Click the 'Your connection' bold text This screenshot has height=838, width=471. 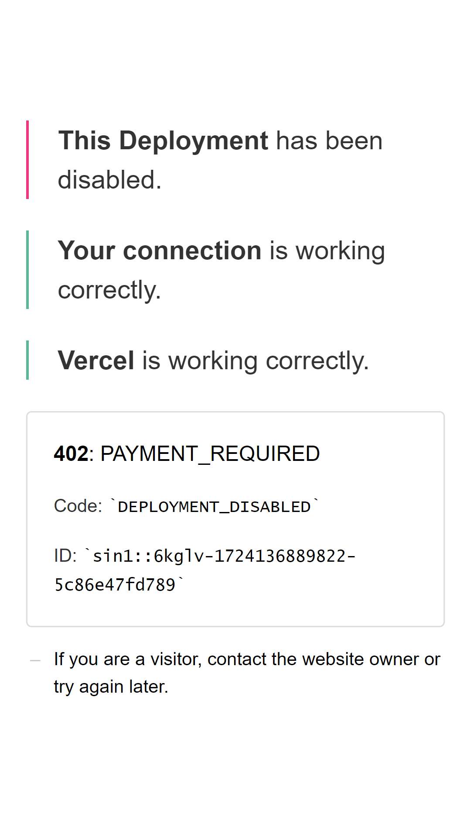point(160,251)
